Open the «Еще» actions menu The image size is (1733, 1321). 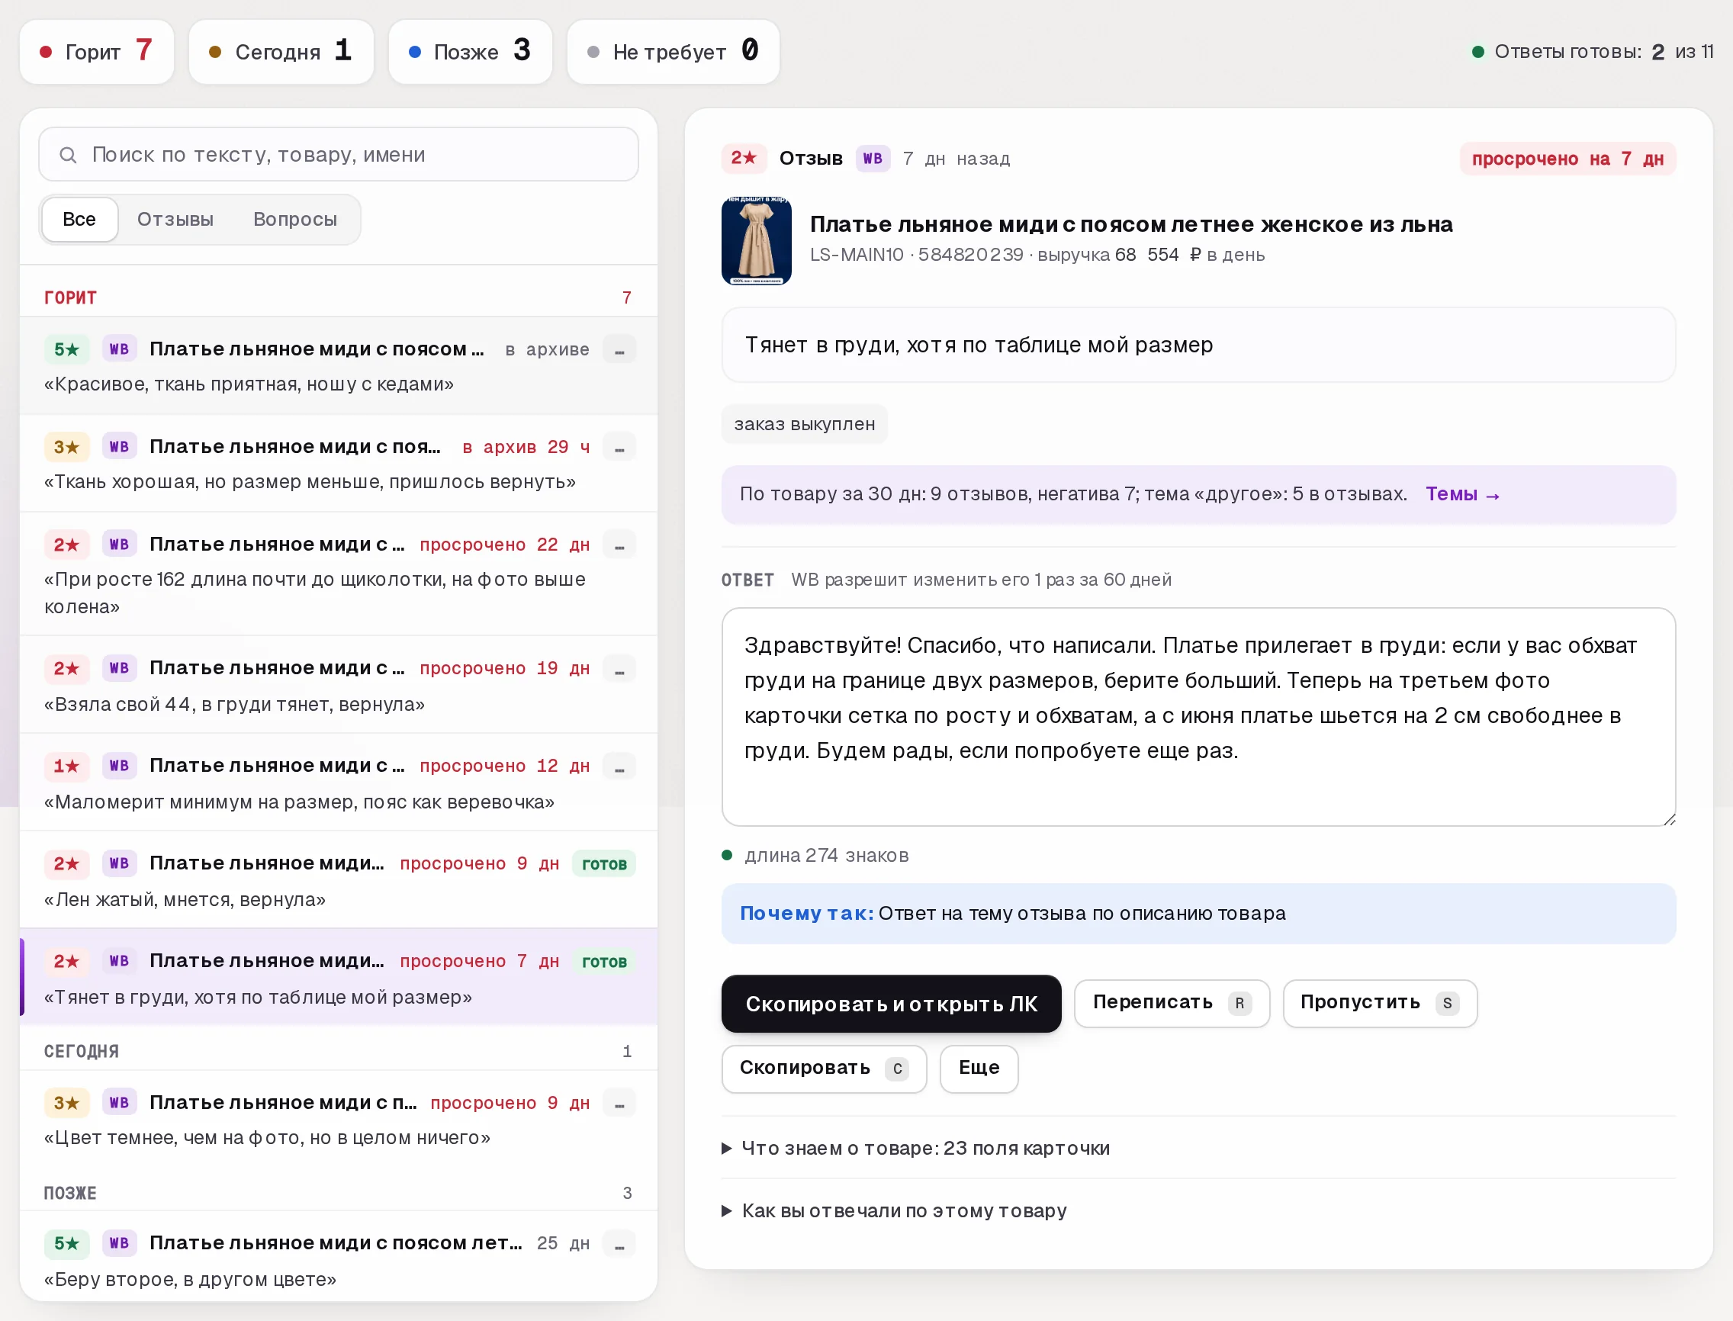979,1069
